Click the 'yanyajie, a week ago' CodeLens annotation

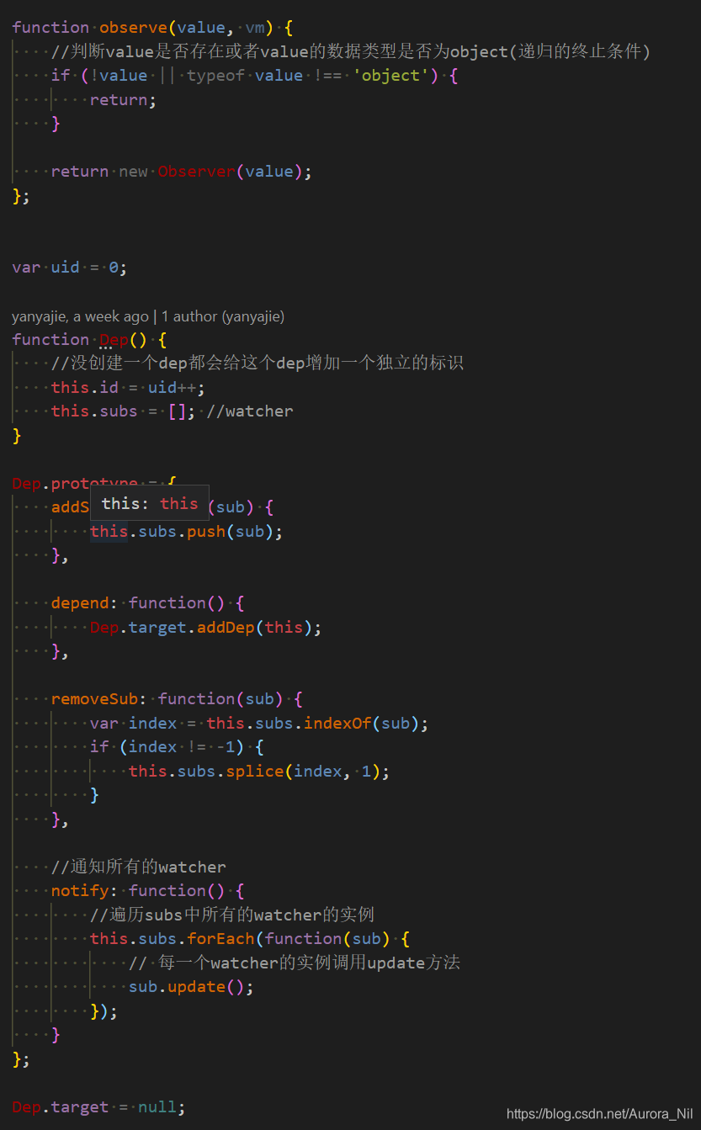(x=80, y=316)
